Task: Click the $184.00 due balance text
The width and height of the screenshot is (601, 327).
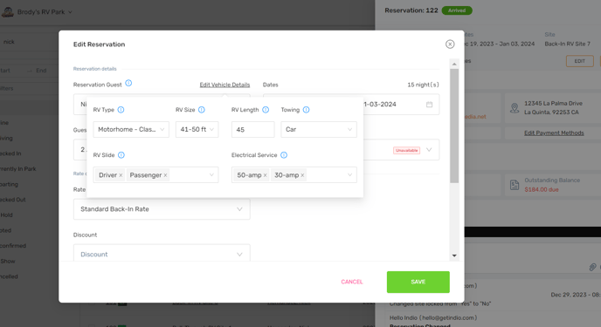Action: (x=542, y=190)
